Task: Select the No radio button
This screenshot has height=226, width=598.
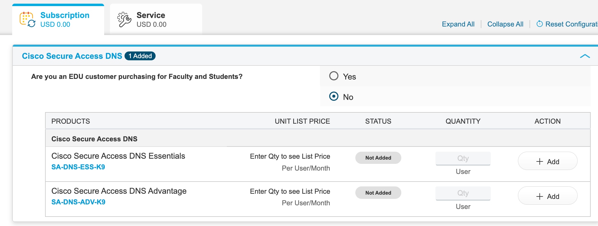Action: click(334, 96)
